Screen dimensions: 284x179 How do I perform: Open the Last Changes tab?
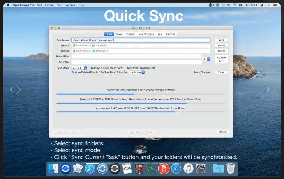(146, 34)
